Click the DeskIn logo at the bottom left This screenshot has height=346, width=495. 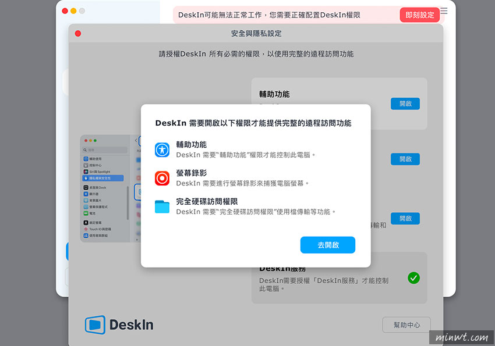click(119, 326)
